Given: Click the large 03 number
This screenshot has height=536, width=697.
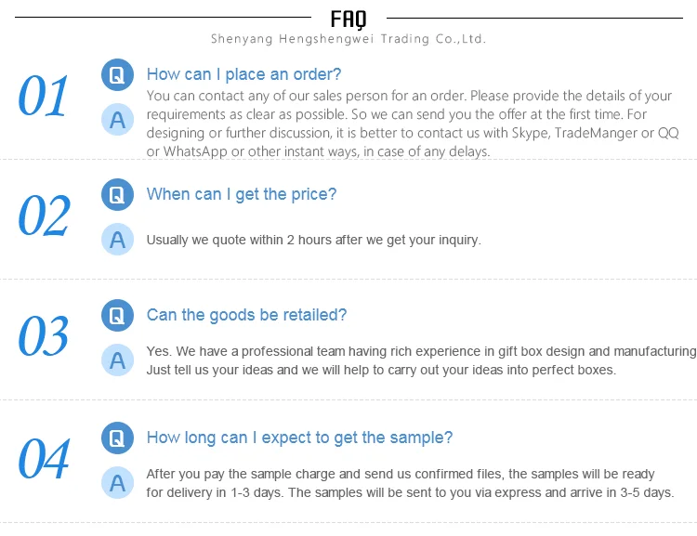Looking at the screenshot, I should (x=44, y=336).
